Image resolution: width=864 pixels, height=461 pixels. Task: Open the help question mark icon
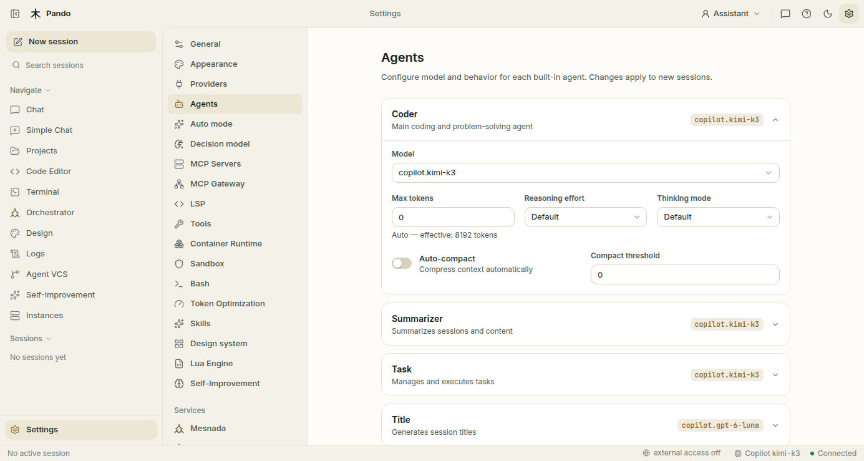coord(807,14)
